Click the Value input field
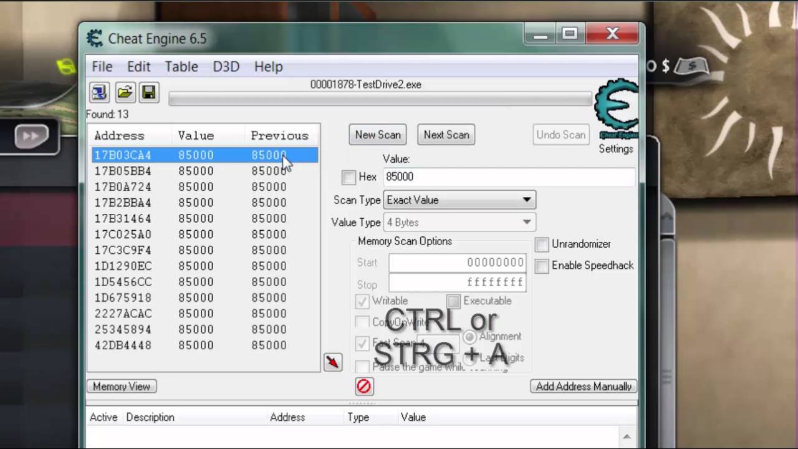This screenshot has height=449, width=798. tap(509, 177)
